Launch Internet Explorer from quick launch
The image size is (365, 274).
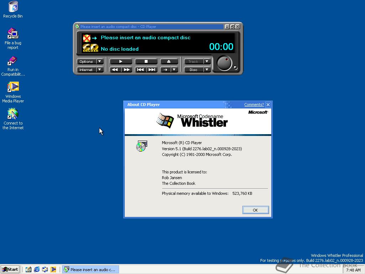click(37, 270)
